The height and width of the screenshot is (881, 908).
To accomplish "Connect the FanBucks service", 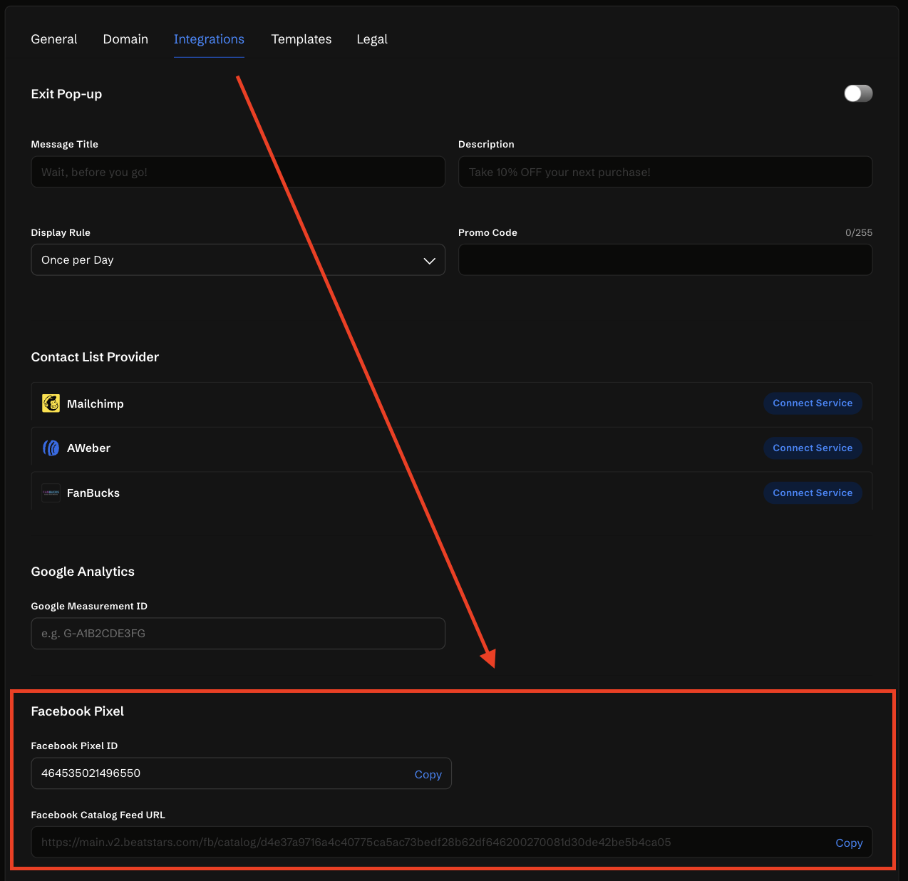I will [x=812, y=493].
